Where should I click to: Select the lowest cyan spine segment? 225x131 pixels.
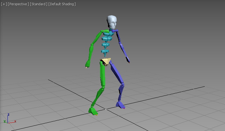tap(105, 51)
